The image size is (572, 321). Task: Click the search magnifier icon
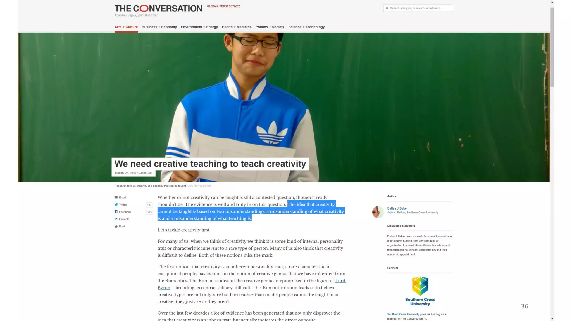(387, 8)
